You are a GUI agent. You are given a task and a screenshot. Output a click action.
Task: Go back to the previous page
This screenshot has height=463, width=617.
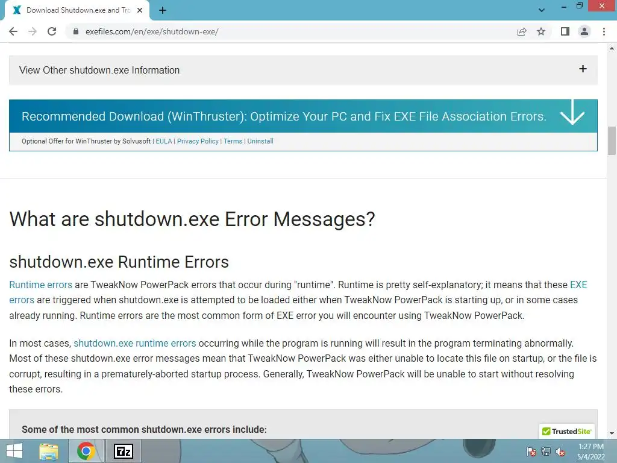[x=13, y=31]
